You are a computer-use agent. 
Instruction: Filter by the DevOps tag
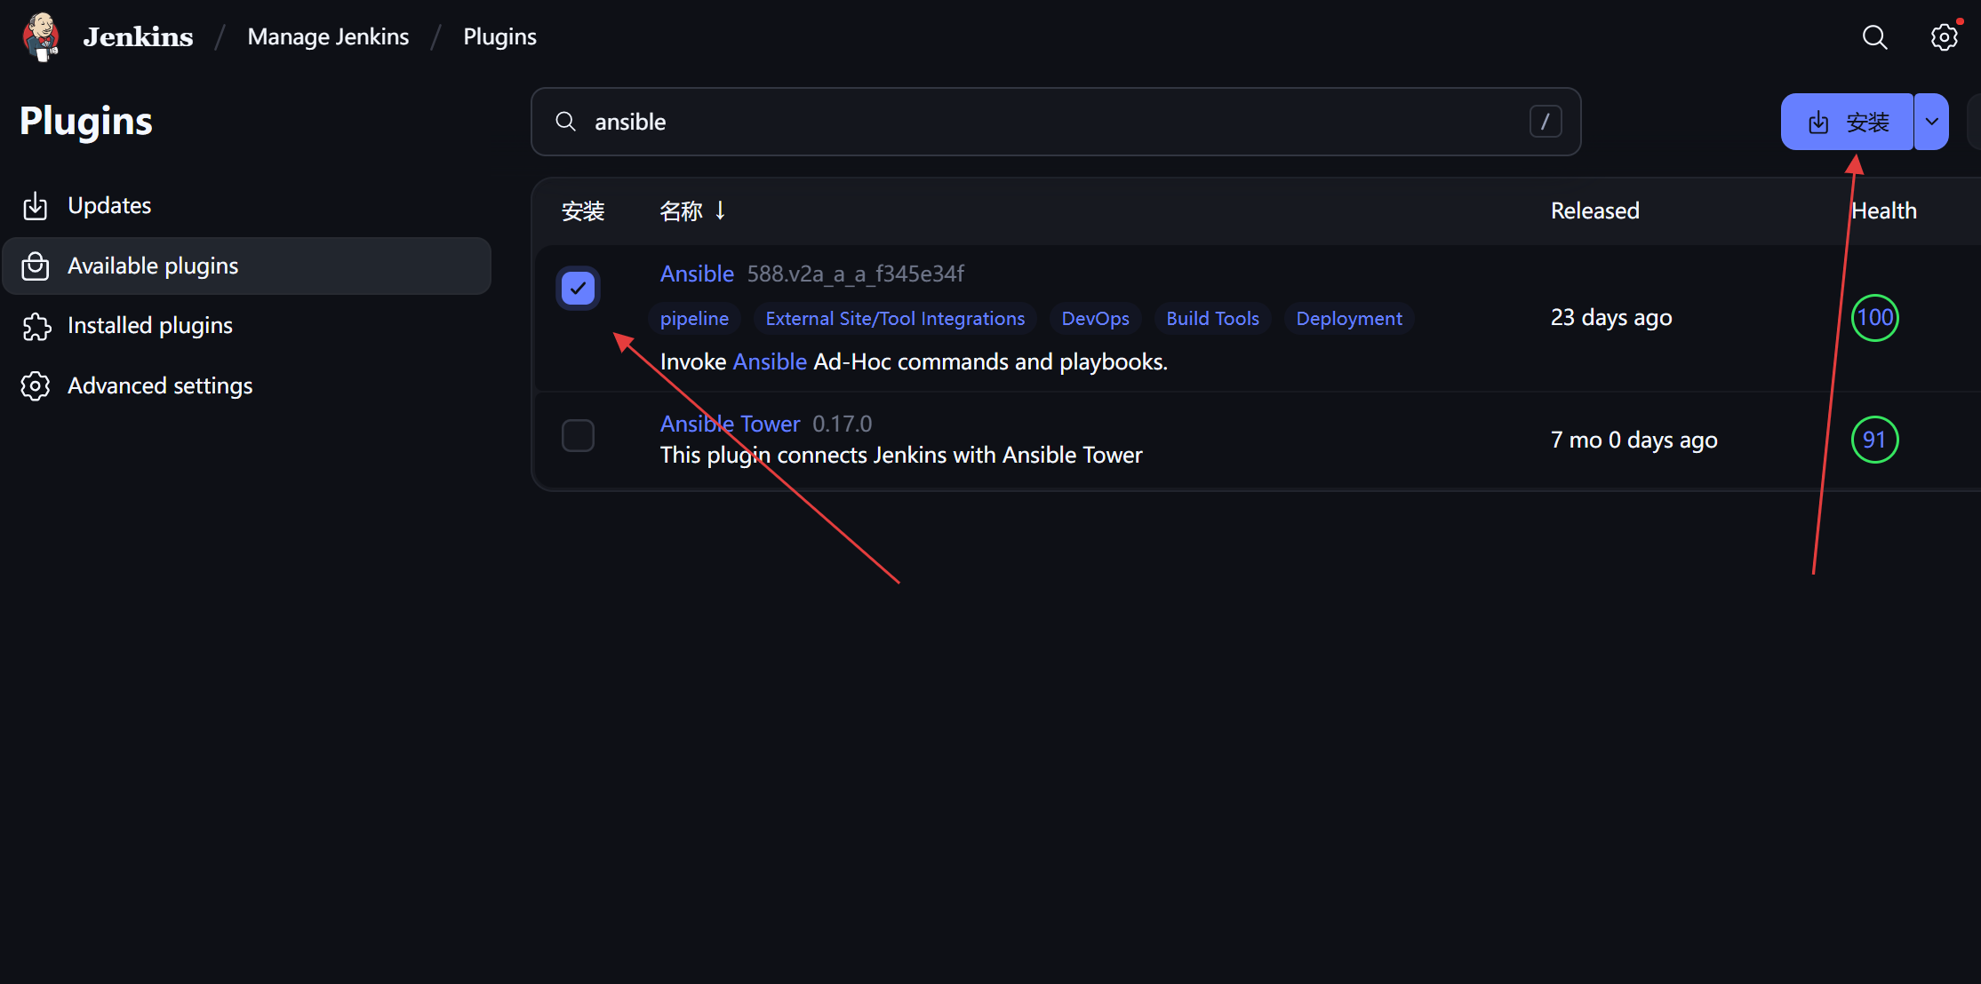(x=1095, y=319)
